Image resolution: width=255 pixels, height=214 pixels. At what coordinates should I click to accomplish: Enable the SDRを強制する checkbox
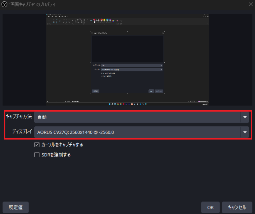(37, 155)
